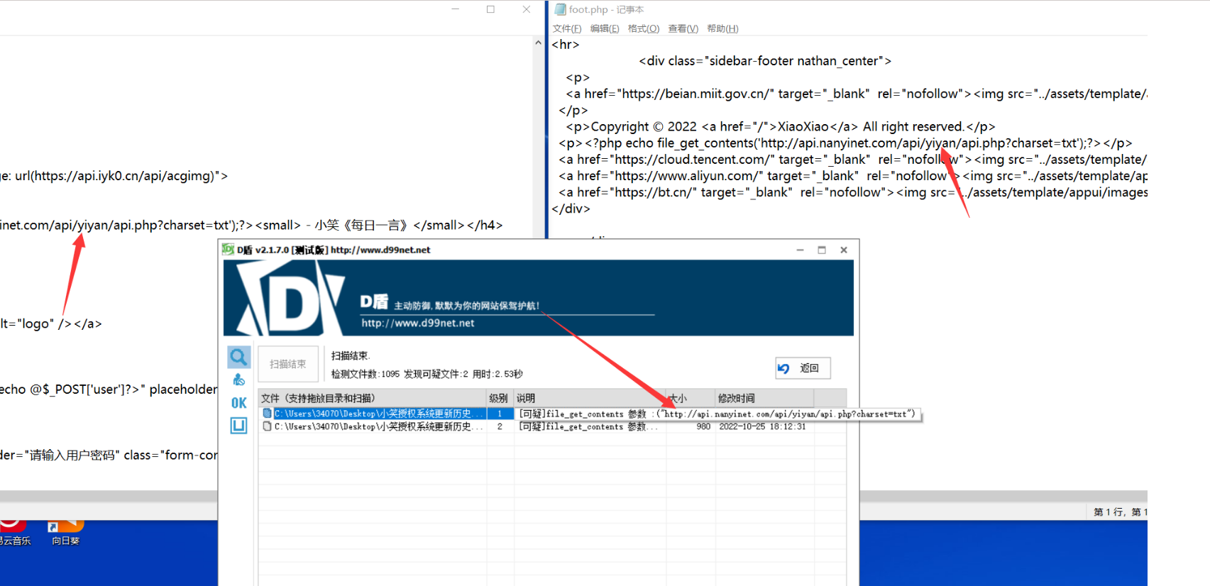Open the 编辑(E) menu in foot.php notepad

605,28
